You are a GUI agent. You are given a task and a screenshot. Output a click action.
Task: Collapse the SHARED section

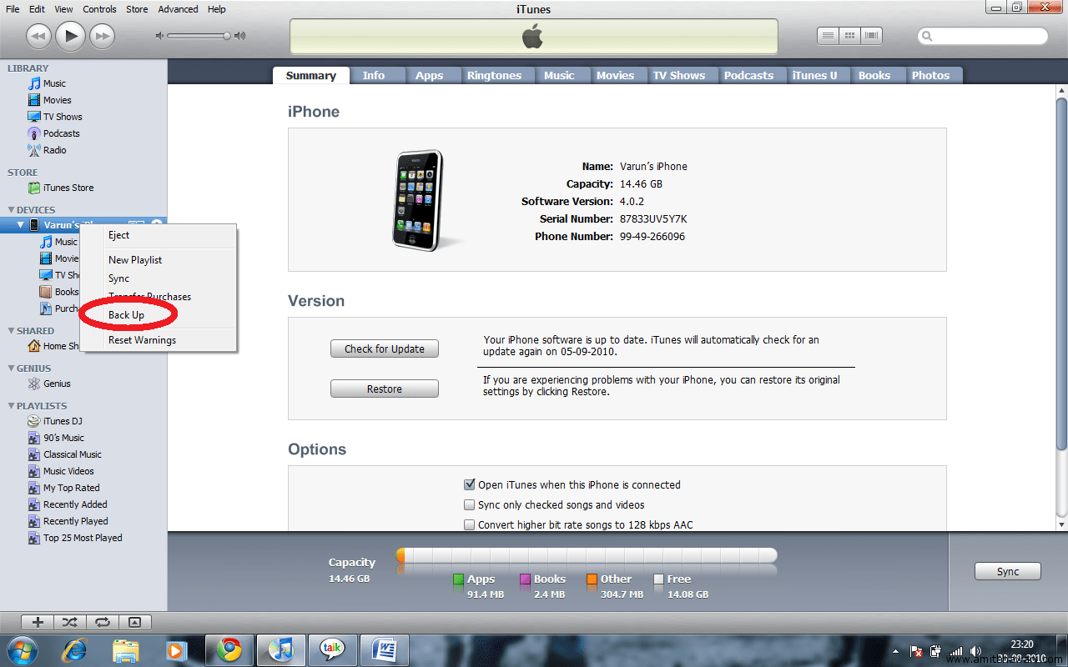pyautogui.click(x=11, y=331)
